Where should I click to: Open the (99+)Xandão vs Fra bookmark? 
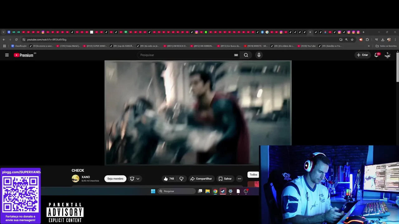330,46
